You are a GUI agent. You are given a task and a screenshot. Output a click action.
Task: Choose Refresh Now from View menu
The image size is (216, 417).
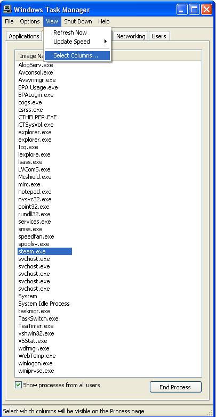(x=77, y=32)
